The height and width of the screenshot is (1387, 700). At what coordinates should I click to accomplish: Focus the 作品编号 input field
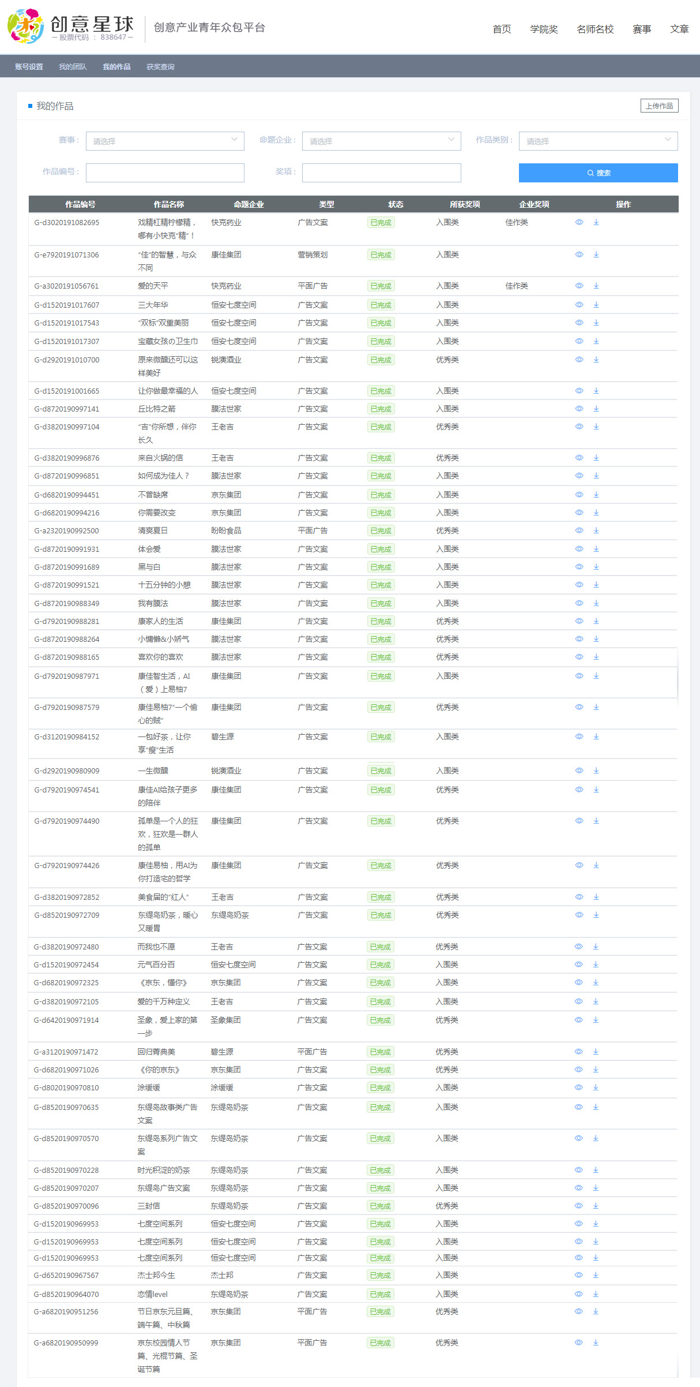pos(165,173)
